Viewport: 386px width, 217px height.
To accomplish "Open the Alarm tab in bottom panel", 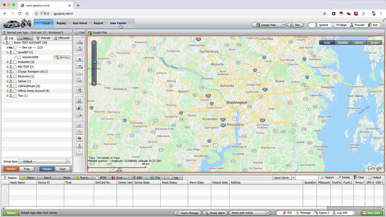I will click(x=28, y=178).
